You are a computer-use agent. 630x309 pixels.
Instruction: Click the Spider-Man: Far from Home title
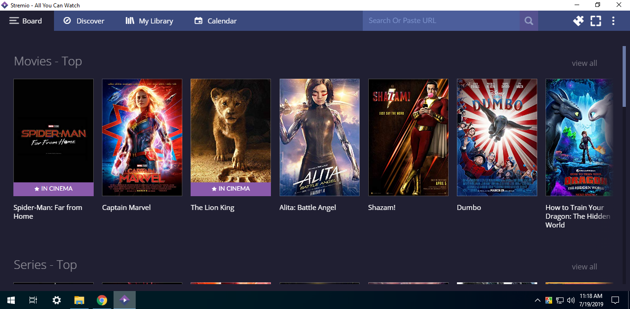click(x=48, y=212)
